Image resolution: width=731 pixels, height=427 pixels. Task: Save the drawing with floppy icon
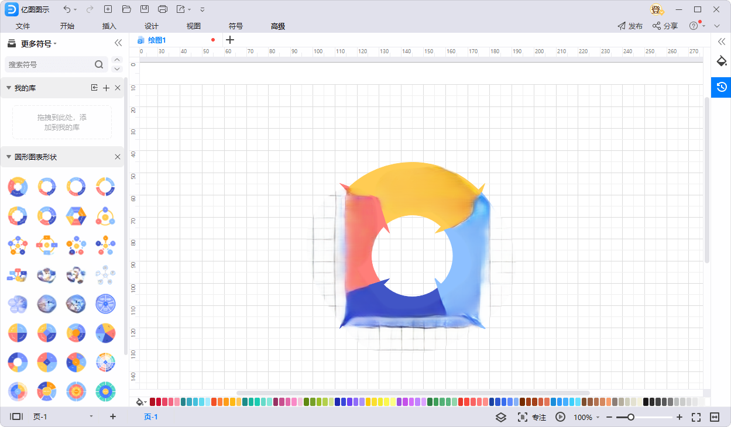pos(145,9)
